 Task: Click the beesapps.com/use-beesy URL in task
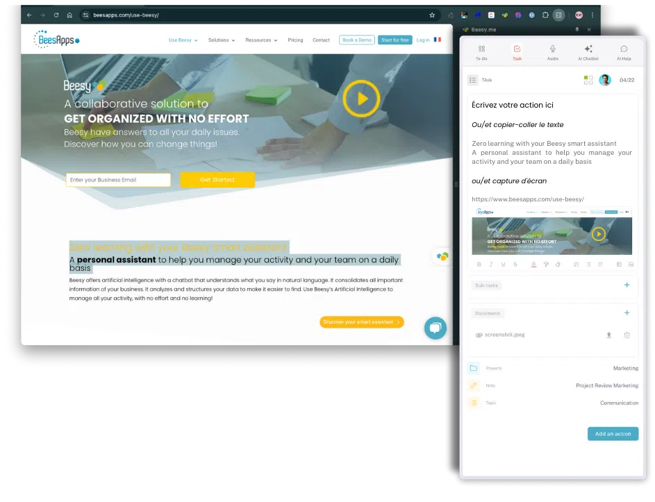pos(528,199)
